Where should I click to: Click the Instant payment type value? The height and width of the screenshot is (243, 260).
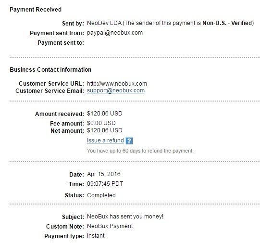(x=96, y=236)
